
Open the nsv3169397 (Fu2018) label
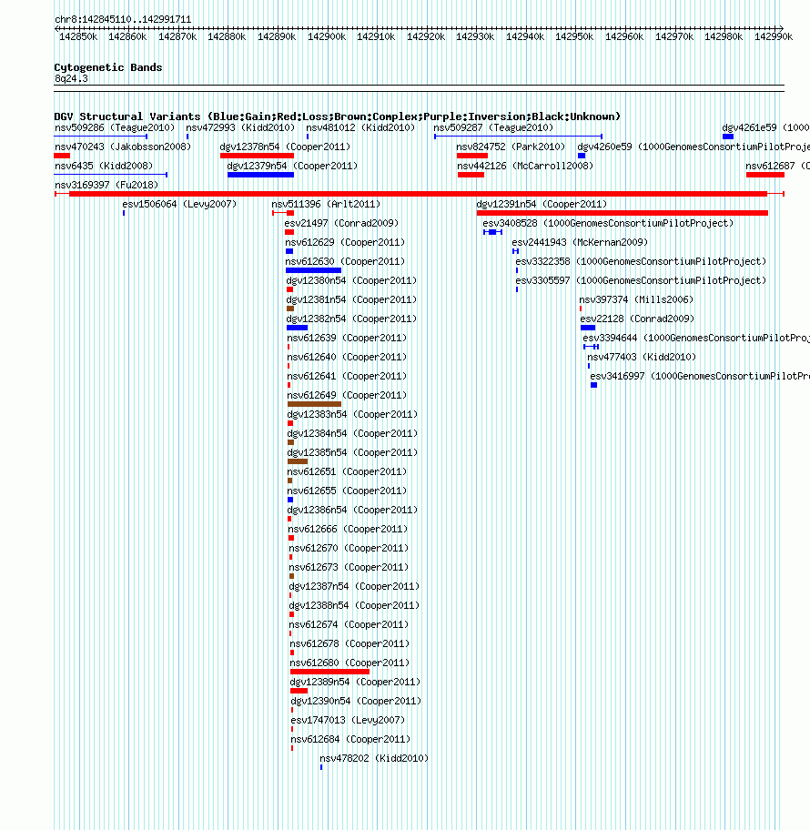click(x=106, y=185)
